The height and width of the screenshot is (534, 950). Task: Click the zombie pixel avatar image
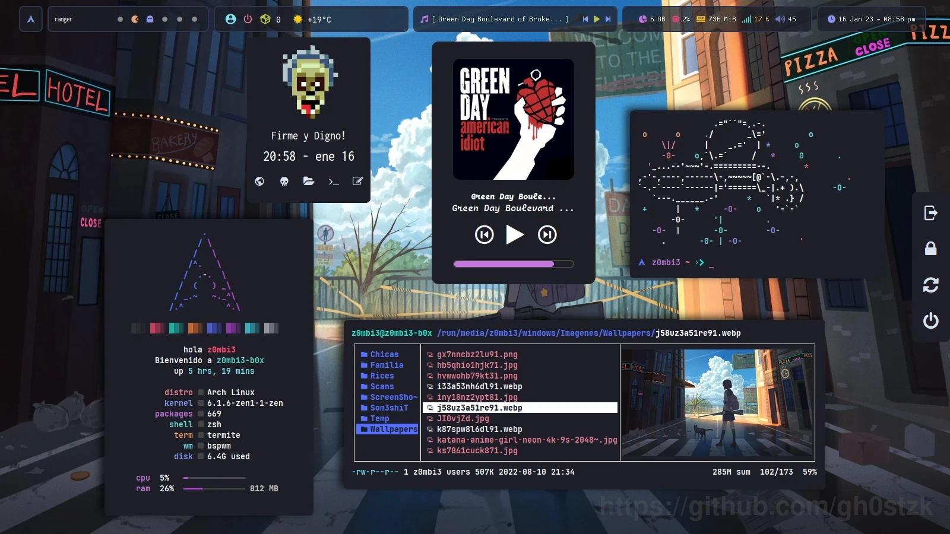(310, 82)
